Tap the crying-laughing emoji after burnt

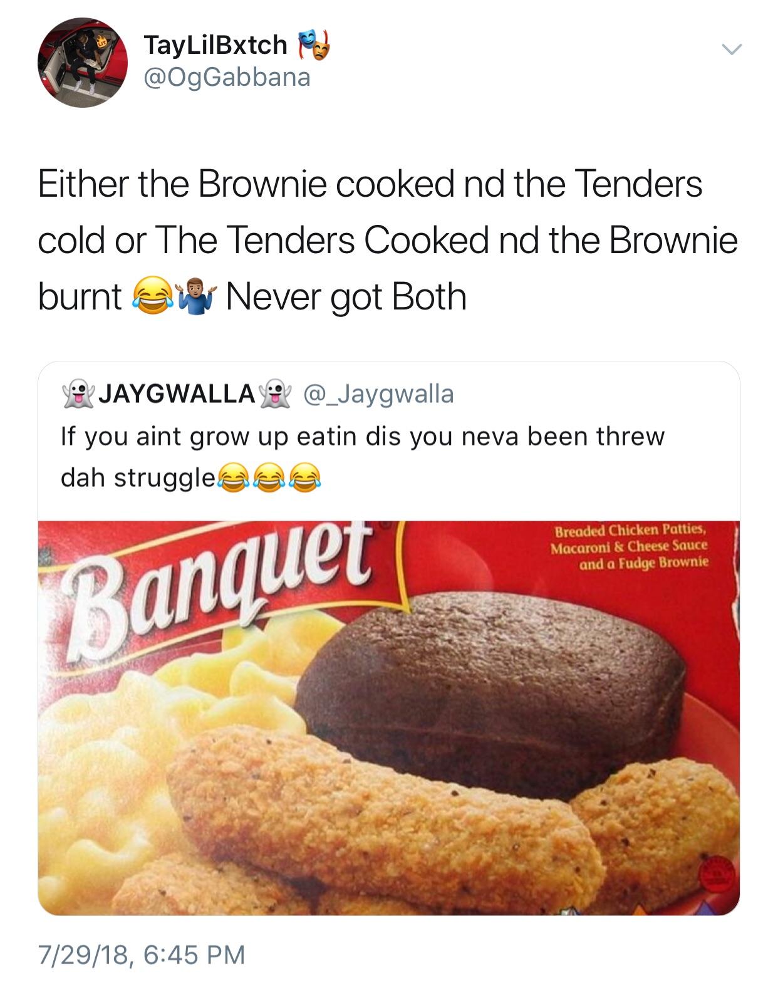148,297
